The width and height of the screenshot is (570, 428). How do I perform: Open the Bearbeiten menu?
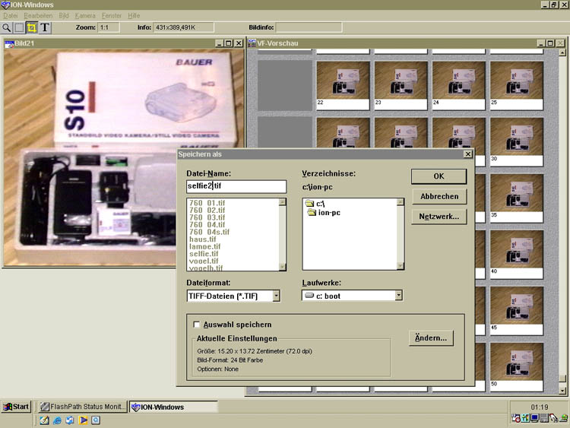[38, 16]
